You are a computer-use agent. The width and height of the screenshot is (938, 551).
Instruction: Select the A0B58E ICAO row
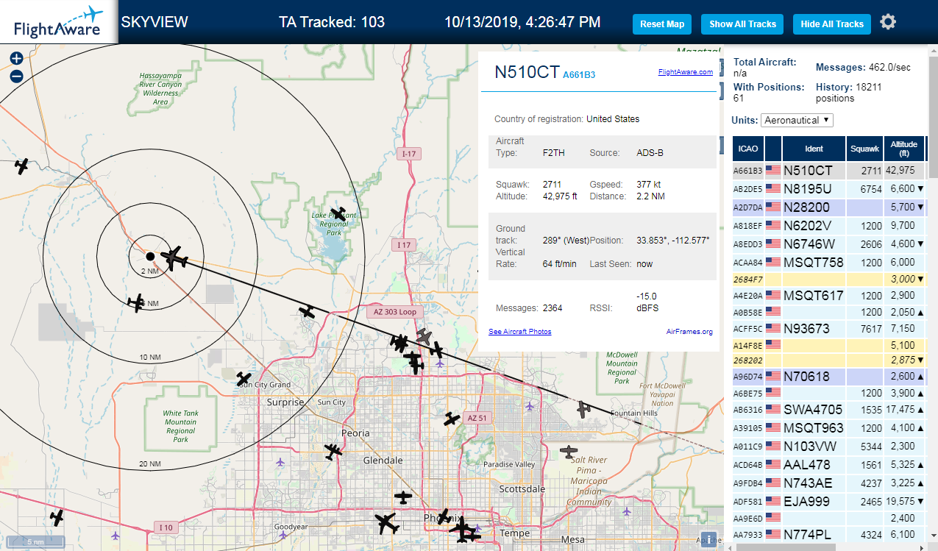coord(830,312)
